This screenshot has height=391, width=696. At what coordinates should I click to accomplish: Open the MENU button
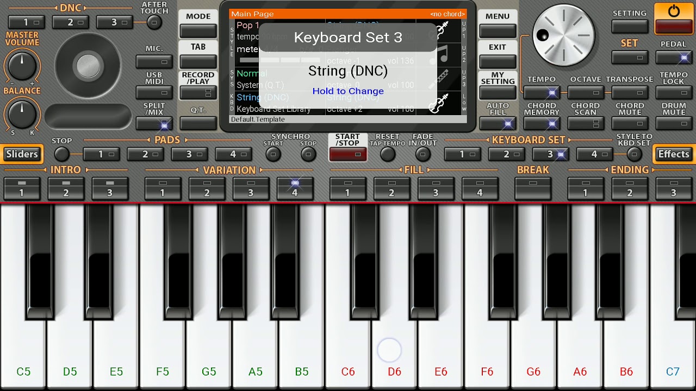(x=498, y=31)
